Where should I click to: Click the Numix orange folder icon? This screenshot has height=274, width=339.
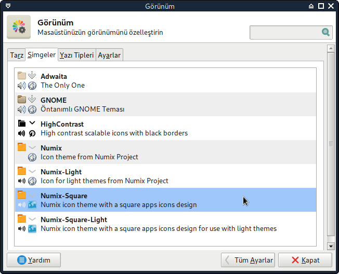pos(22,147)
